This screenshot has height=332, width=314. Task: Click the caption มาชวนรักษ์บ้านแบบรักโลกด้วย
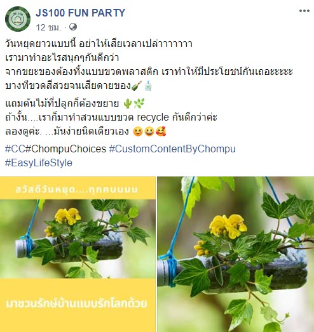click(76, 303)
